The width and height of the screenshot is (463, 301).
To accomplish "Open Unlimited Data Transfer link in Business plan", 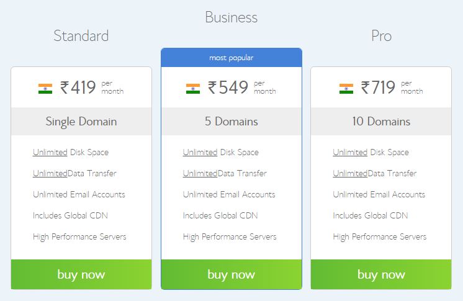I will [x=200, y=173].
